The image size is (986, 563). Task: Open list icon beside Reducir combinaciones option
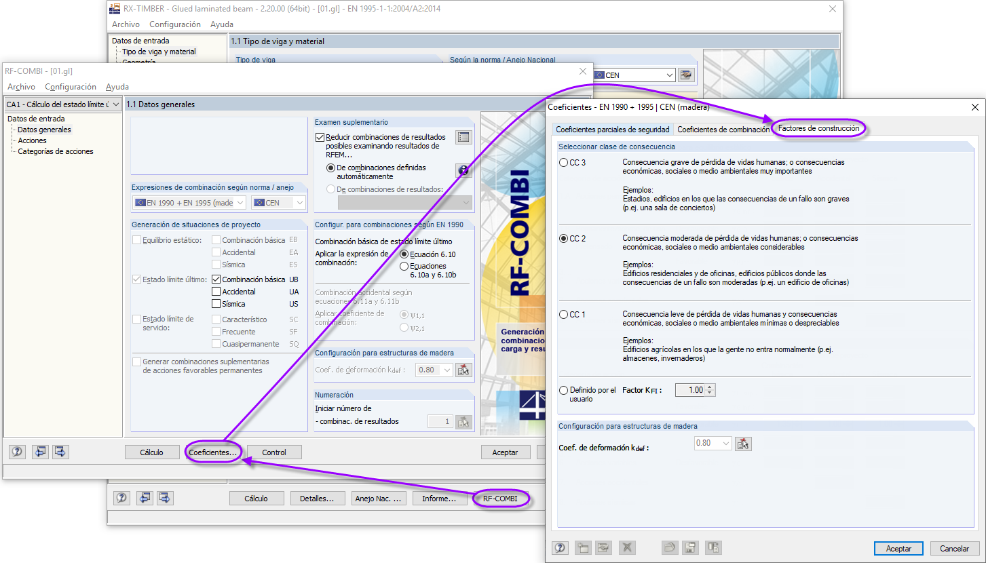tap(463, 138)
